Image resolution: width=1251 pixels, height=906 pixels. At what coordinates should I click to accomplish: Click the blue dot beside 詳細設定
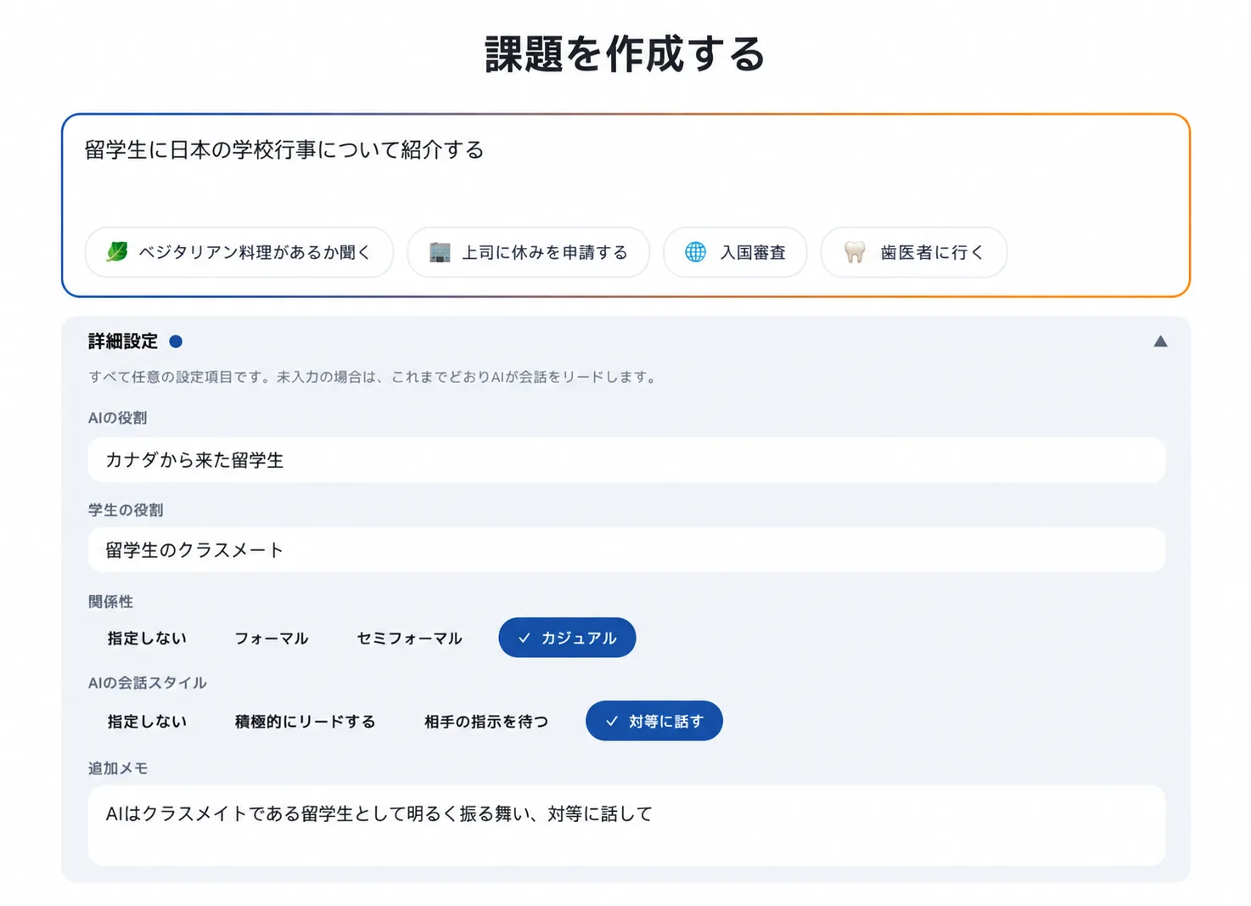(x=176, y=341)
